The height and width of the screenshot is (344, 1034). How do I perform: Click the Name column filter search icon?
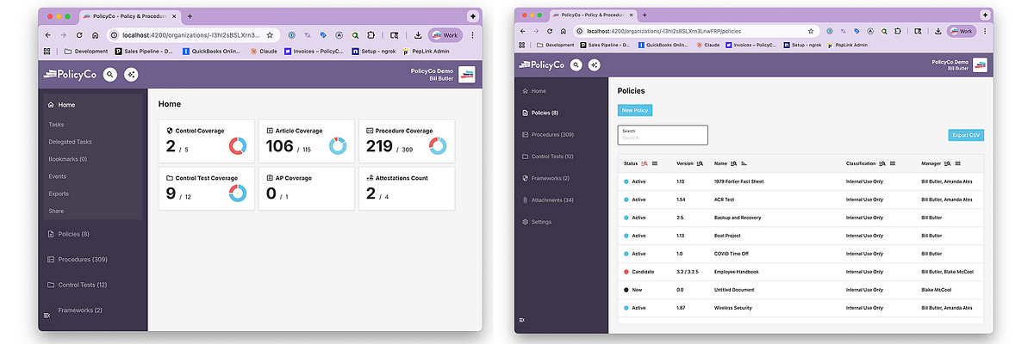733,163
